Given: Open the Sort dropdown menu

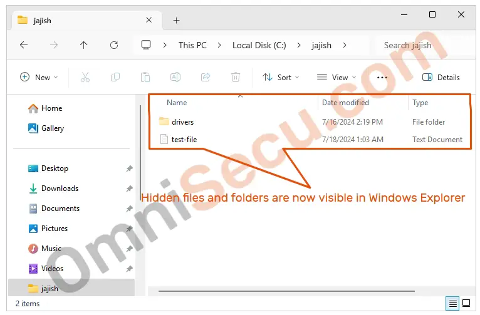Looking at the screenshot, I should pos(280,78).
